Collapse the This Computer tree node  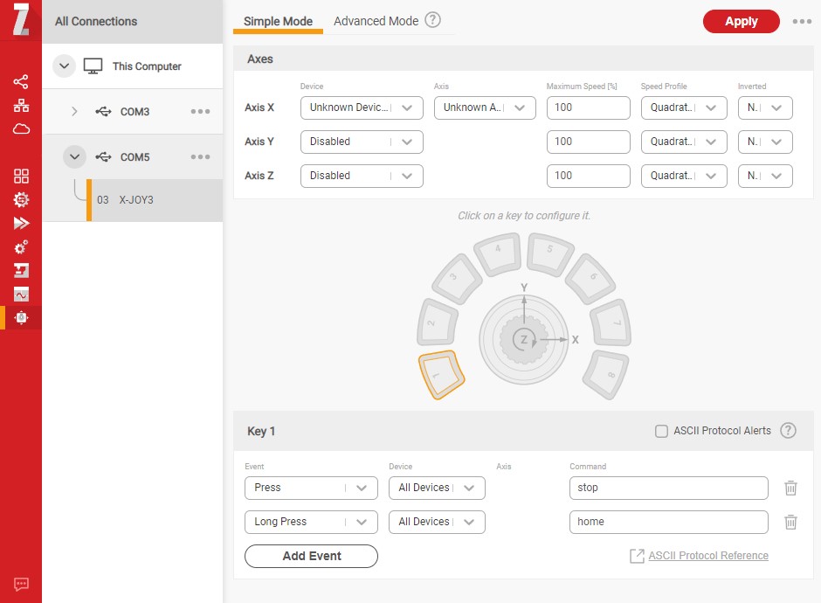point(64,66)
